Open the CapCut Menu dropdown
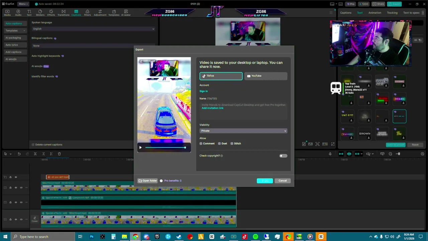Screen dimensions: 428x241 click(x=23, y=4)
